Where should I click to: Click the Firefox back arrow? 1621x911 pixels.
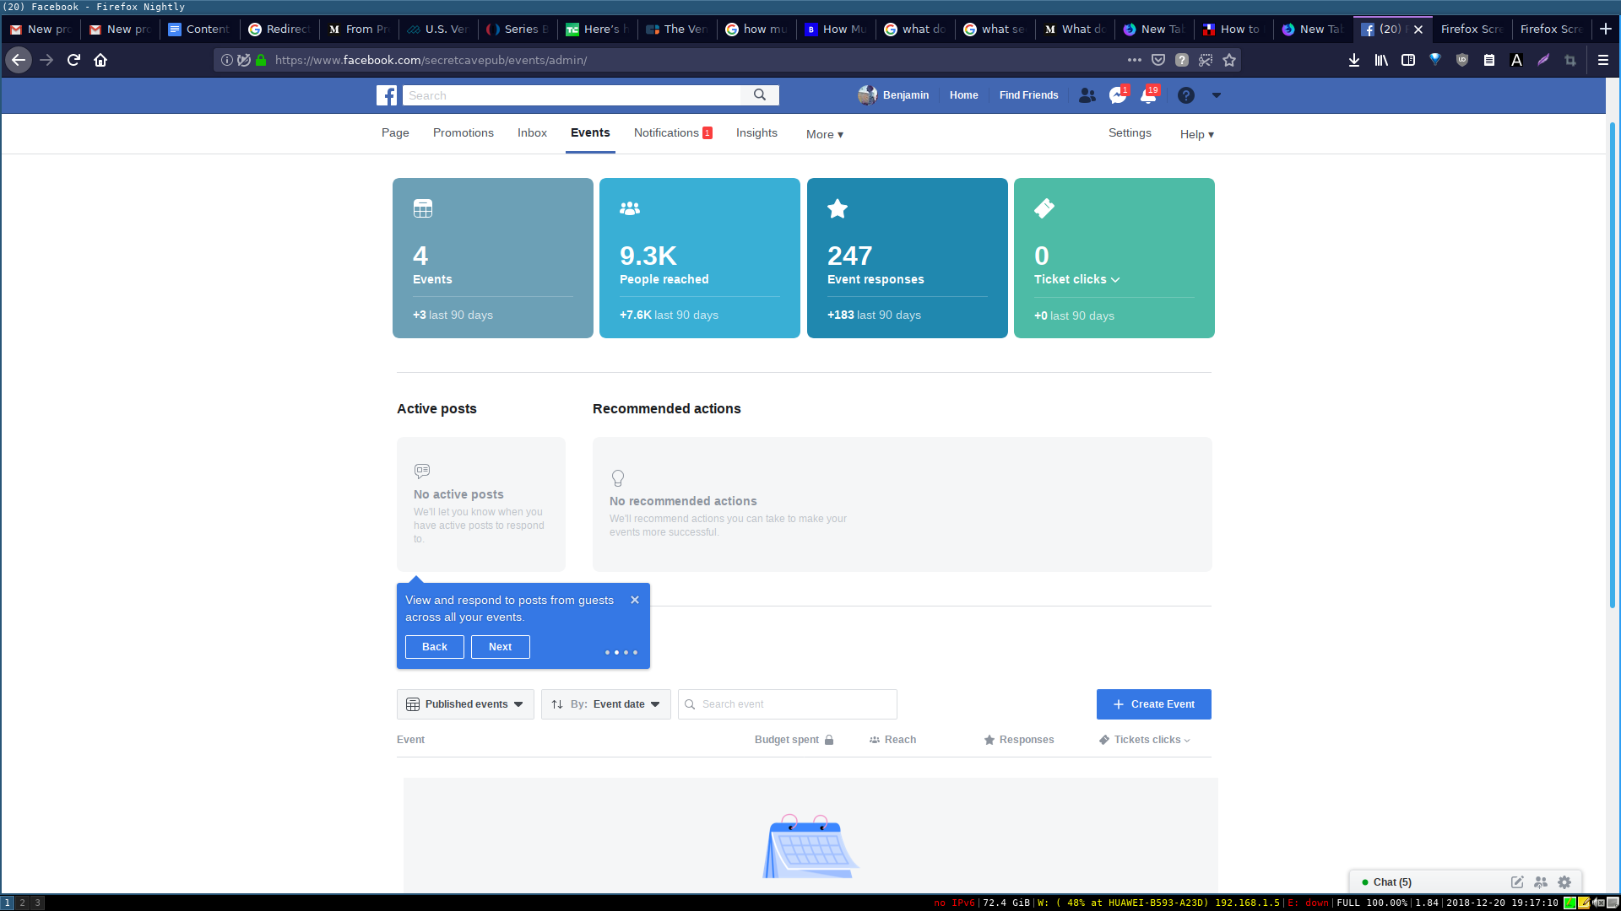point(19,60)
